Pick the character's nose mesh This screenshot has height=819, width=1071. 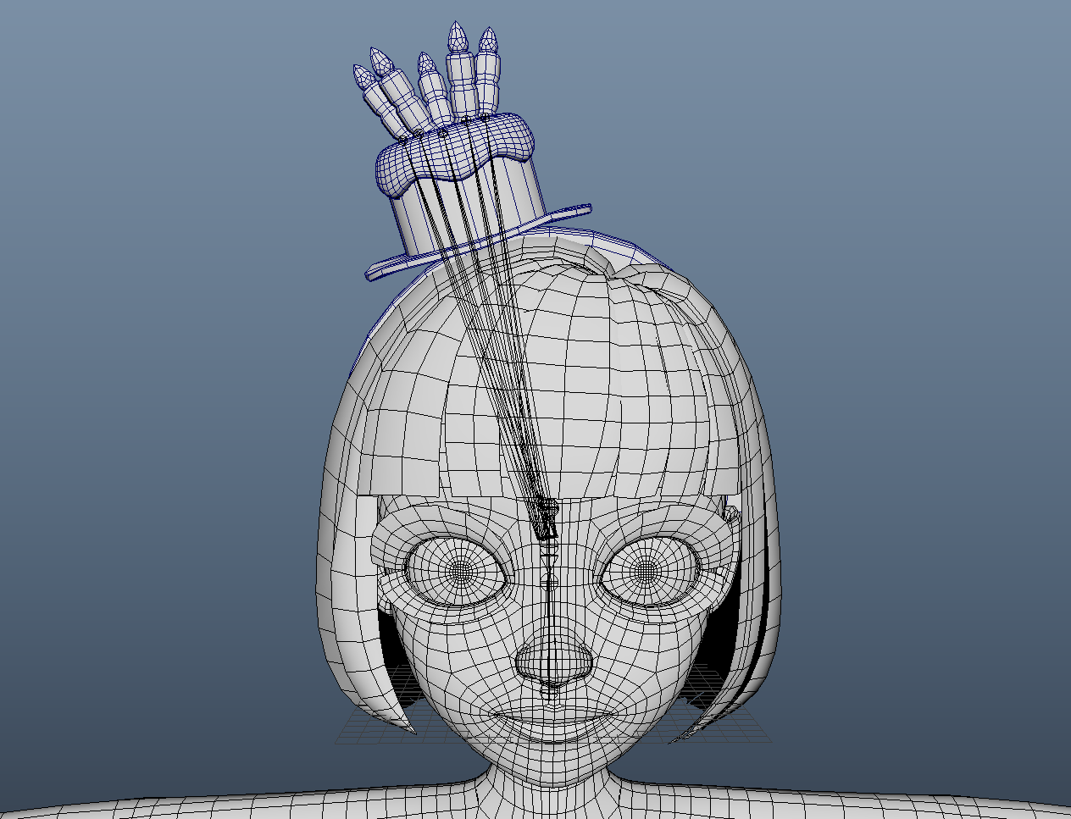coord(554,661)
